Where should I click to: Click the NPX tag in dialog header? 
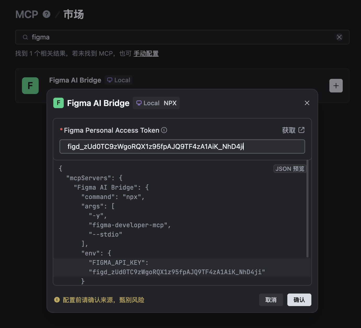[x=170, y=103]
